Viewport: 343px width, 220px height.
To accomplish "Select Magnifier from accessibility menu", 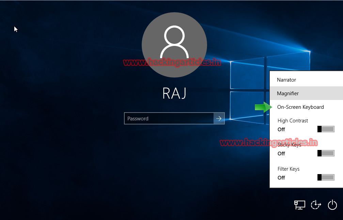I will 306,93.
